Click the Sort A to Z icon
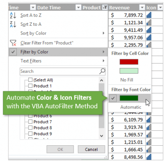The height and width of the screenshot is (161, 164). (x=13, y=15)
